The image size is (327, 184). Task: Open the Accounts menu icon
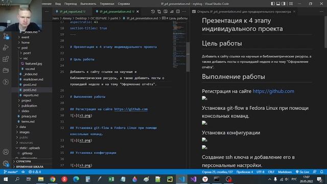pos(6,152)
